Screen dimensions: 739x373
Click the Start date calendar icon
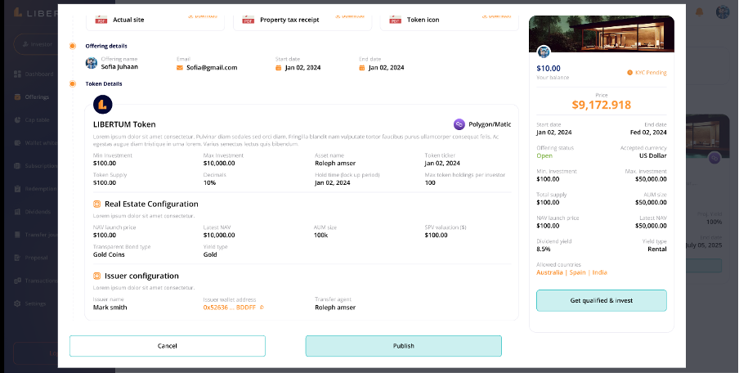[279, 68]
